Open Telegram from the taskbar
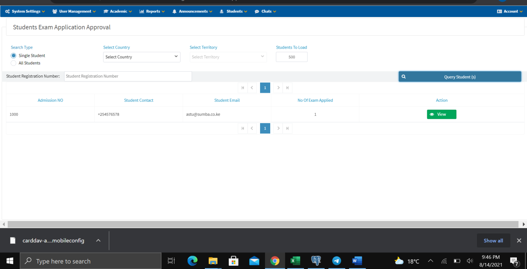The height and width of the screenshot is (269, 527). tap(336, 261)
